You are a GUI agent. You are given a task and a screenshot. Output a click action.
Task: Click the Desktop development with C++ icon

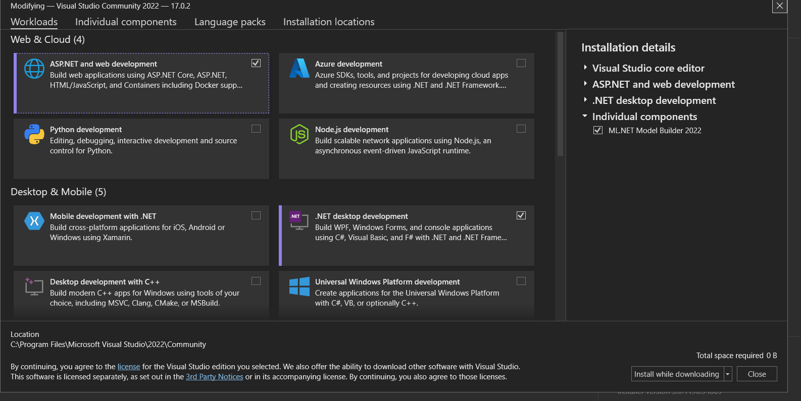pos(34,286)
